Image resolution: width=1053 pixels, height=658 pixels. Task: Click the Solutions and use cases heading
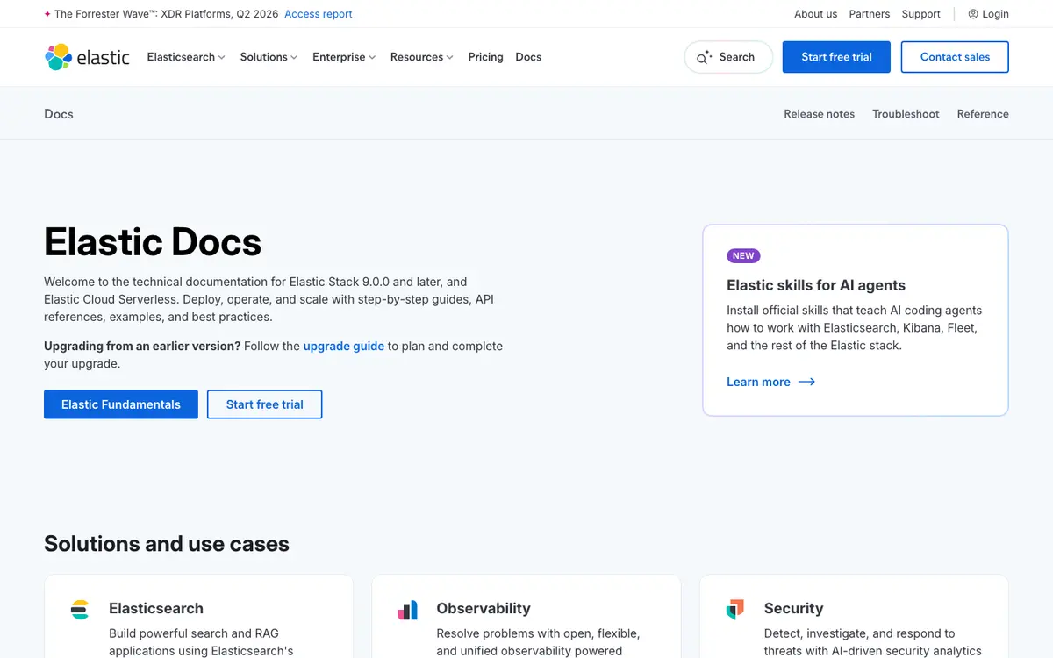[x=167, y=544]
